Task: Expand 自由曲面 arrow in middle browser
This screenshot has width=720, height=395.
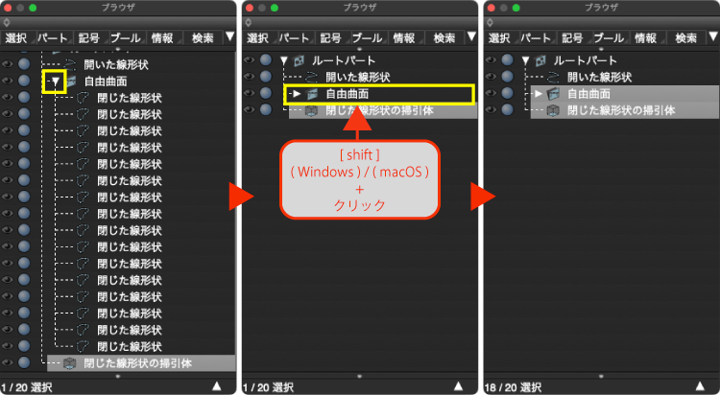Action: [x=297, y=94]
